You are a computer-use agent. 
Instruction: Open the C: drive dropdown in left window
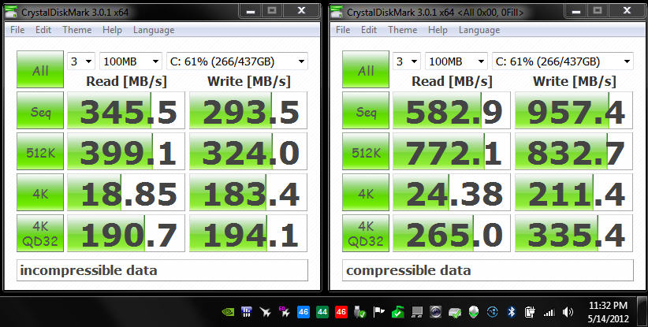point(236,61)
